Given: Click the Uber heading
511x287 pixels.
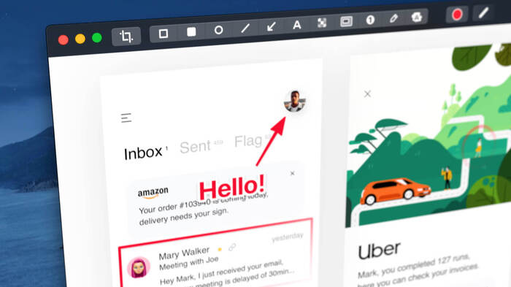Looking at the screenshot, I should coord(379,250).
